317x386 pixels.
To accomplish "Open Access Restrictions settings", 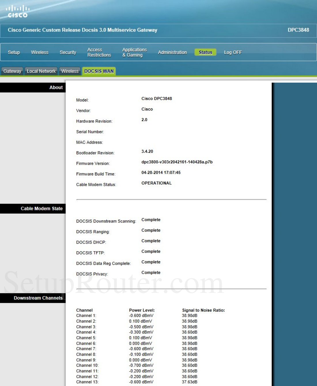I will tap(99, 52).
